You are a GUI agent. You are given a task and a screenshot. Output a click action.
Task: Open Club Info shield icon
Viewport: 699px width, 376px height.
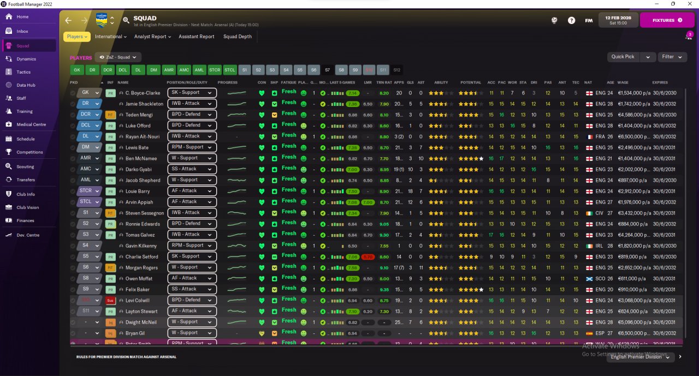pyautogui.click(x=9, y=194)
